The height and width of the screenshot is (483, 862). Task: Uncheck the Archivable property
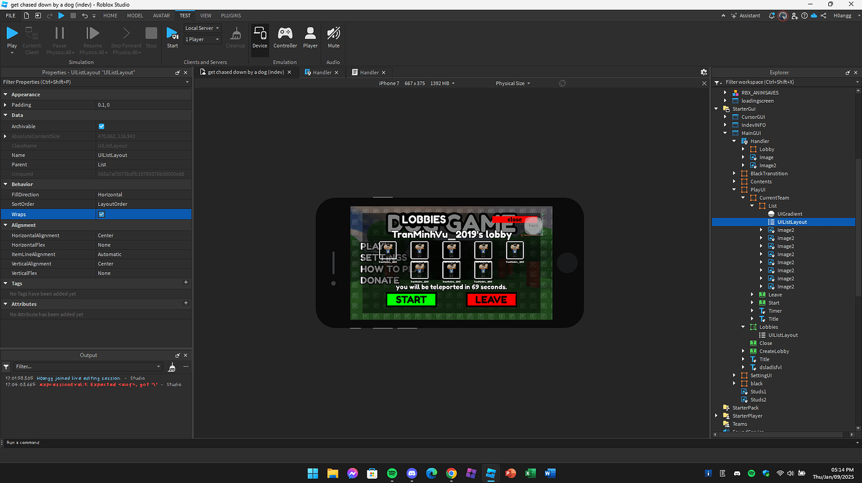coord(101,126)
